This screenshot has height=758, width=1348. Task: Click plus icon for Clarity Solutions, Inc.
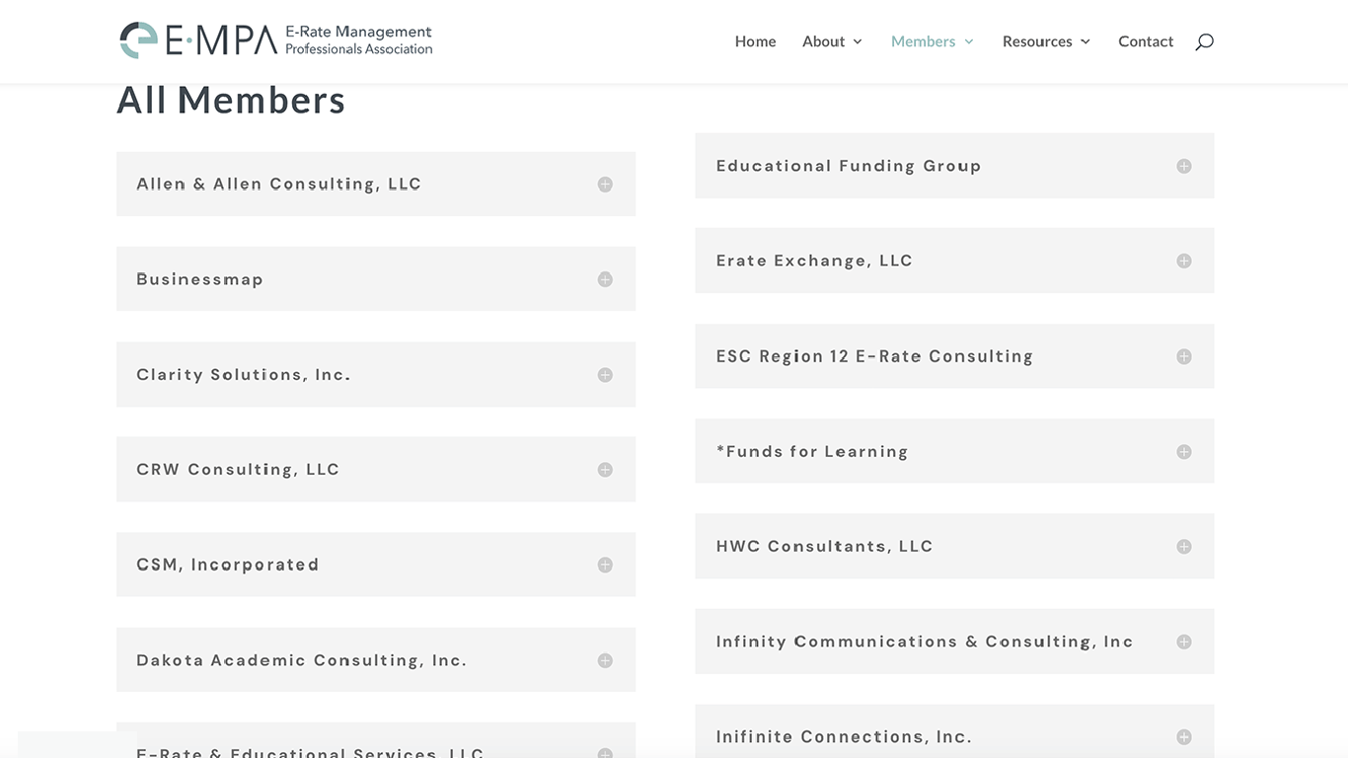point(605,375)
